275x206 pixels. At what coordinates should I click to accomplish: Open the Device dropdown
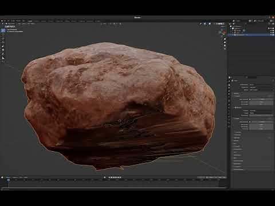pos(261,90)
